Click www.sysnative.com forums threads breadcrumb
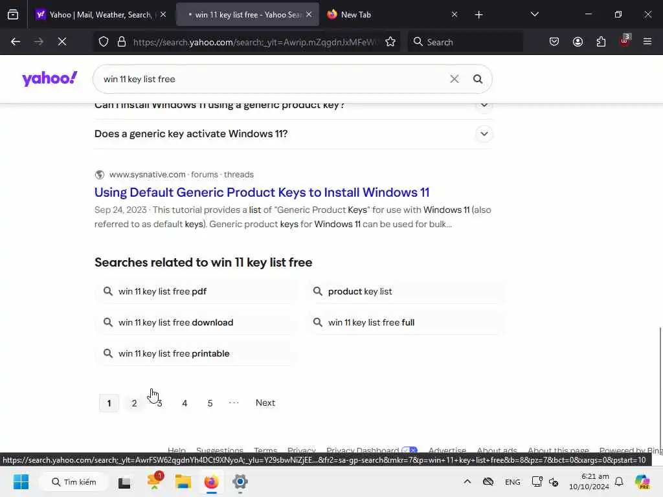Image resolution: width=663 pixels, height=497 pixels. coord(181,175)
